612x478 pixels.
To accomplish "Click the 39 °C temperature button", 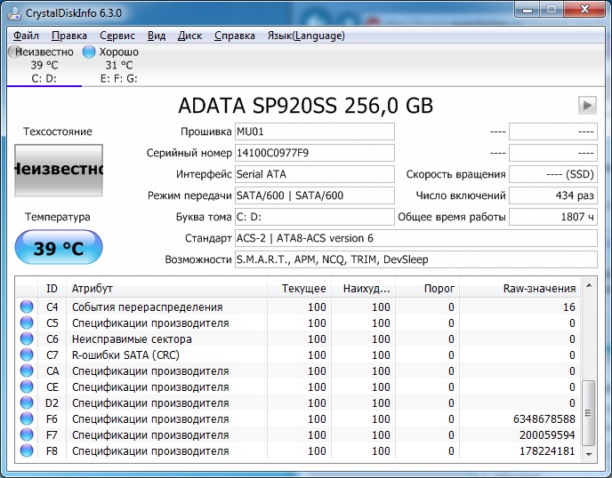I will [x=59, y=247].
